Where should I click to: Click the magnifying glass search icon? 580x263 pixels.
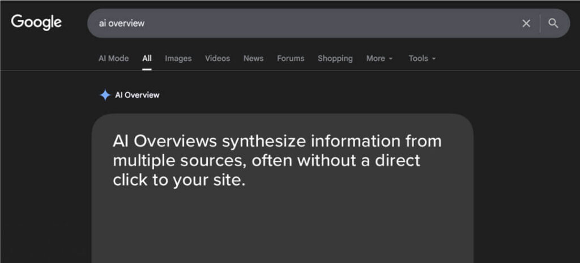coord(553,24)
